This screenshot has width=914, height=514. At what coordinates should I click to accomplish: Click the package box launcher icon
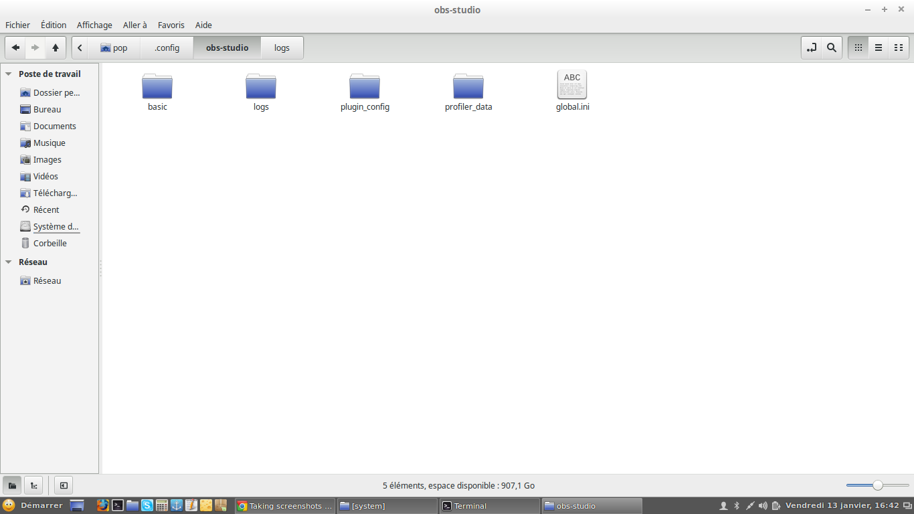click(221, 506)
